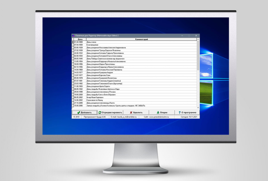Screen dimensions: 268x181
Task: Select the date cell 19.08.2000
Action: point(80,95)
